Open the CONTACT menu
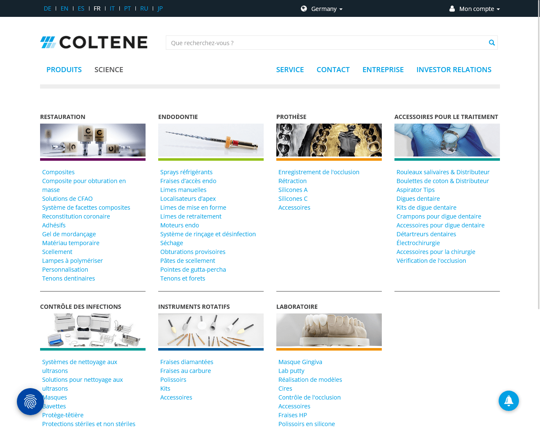Image resolution: width=540 pixels, height=432 pixels. pos(333,70)
